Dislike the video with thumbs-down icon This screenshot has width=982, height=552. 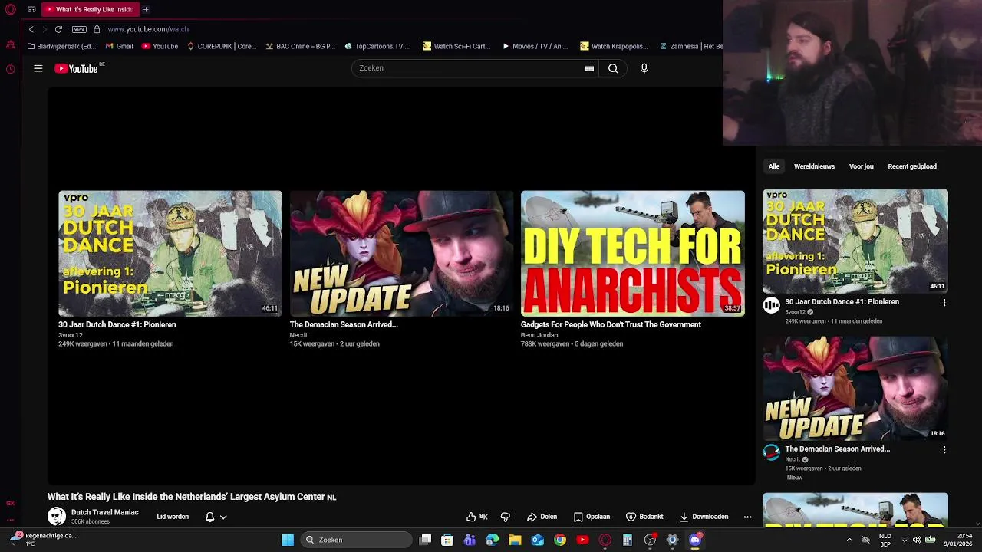coord(505,517)
